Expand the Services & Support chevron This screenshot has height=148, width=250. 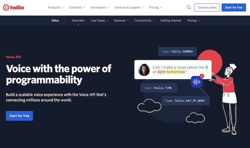[143, 7]
